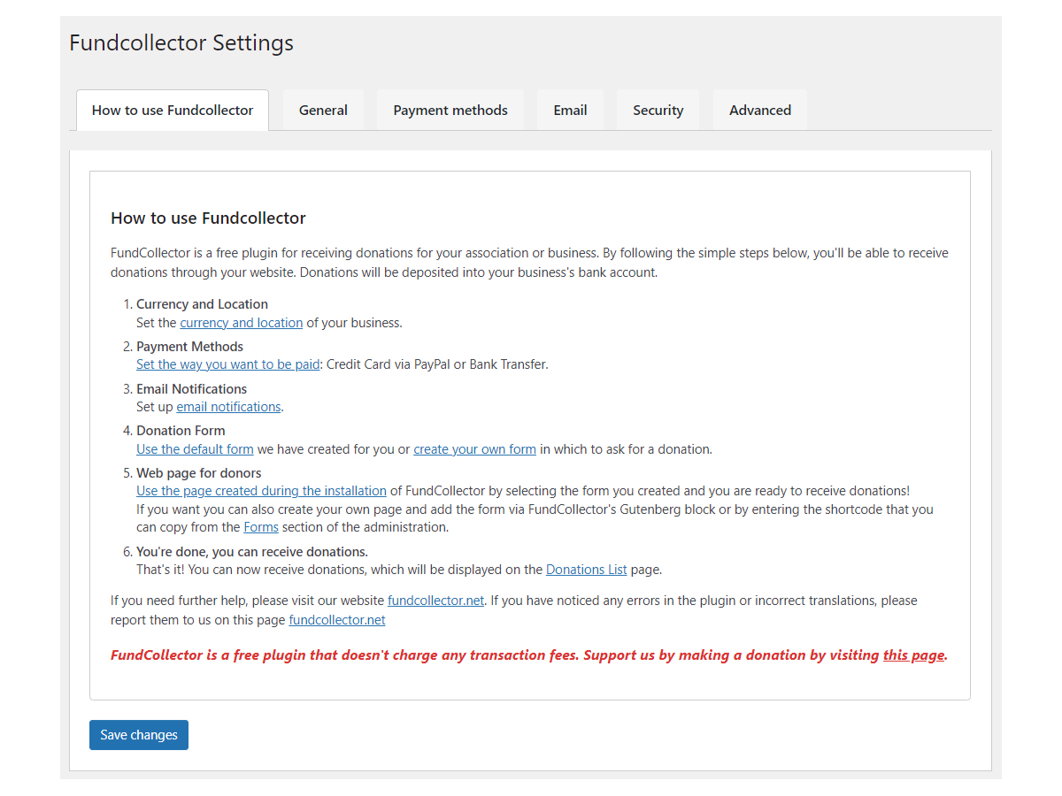Click the Fundcollector Settings page title
Viewport: 1062px width, 796px height.
click(x=181, y=42)
